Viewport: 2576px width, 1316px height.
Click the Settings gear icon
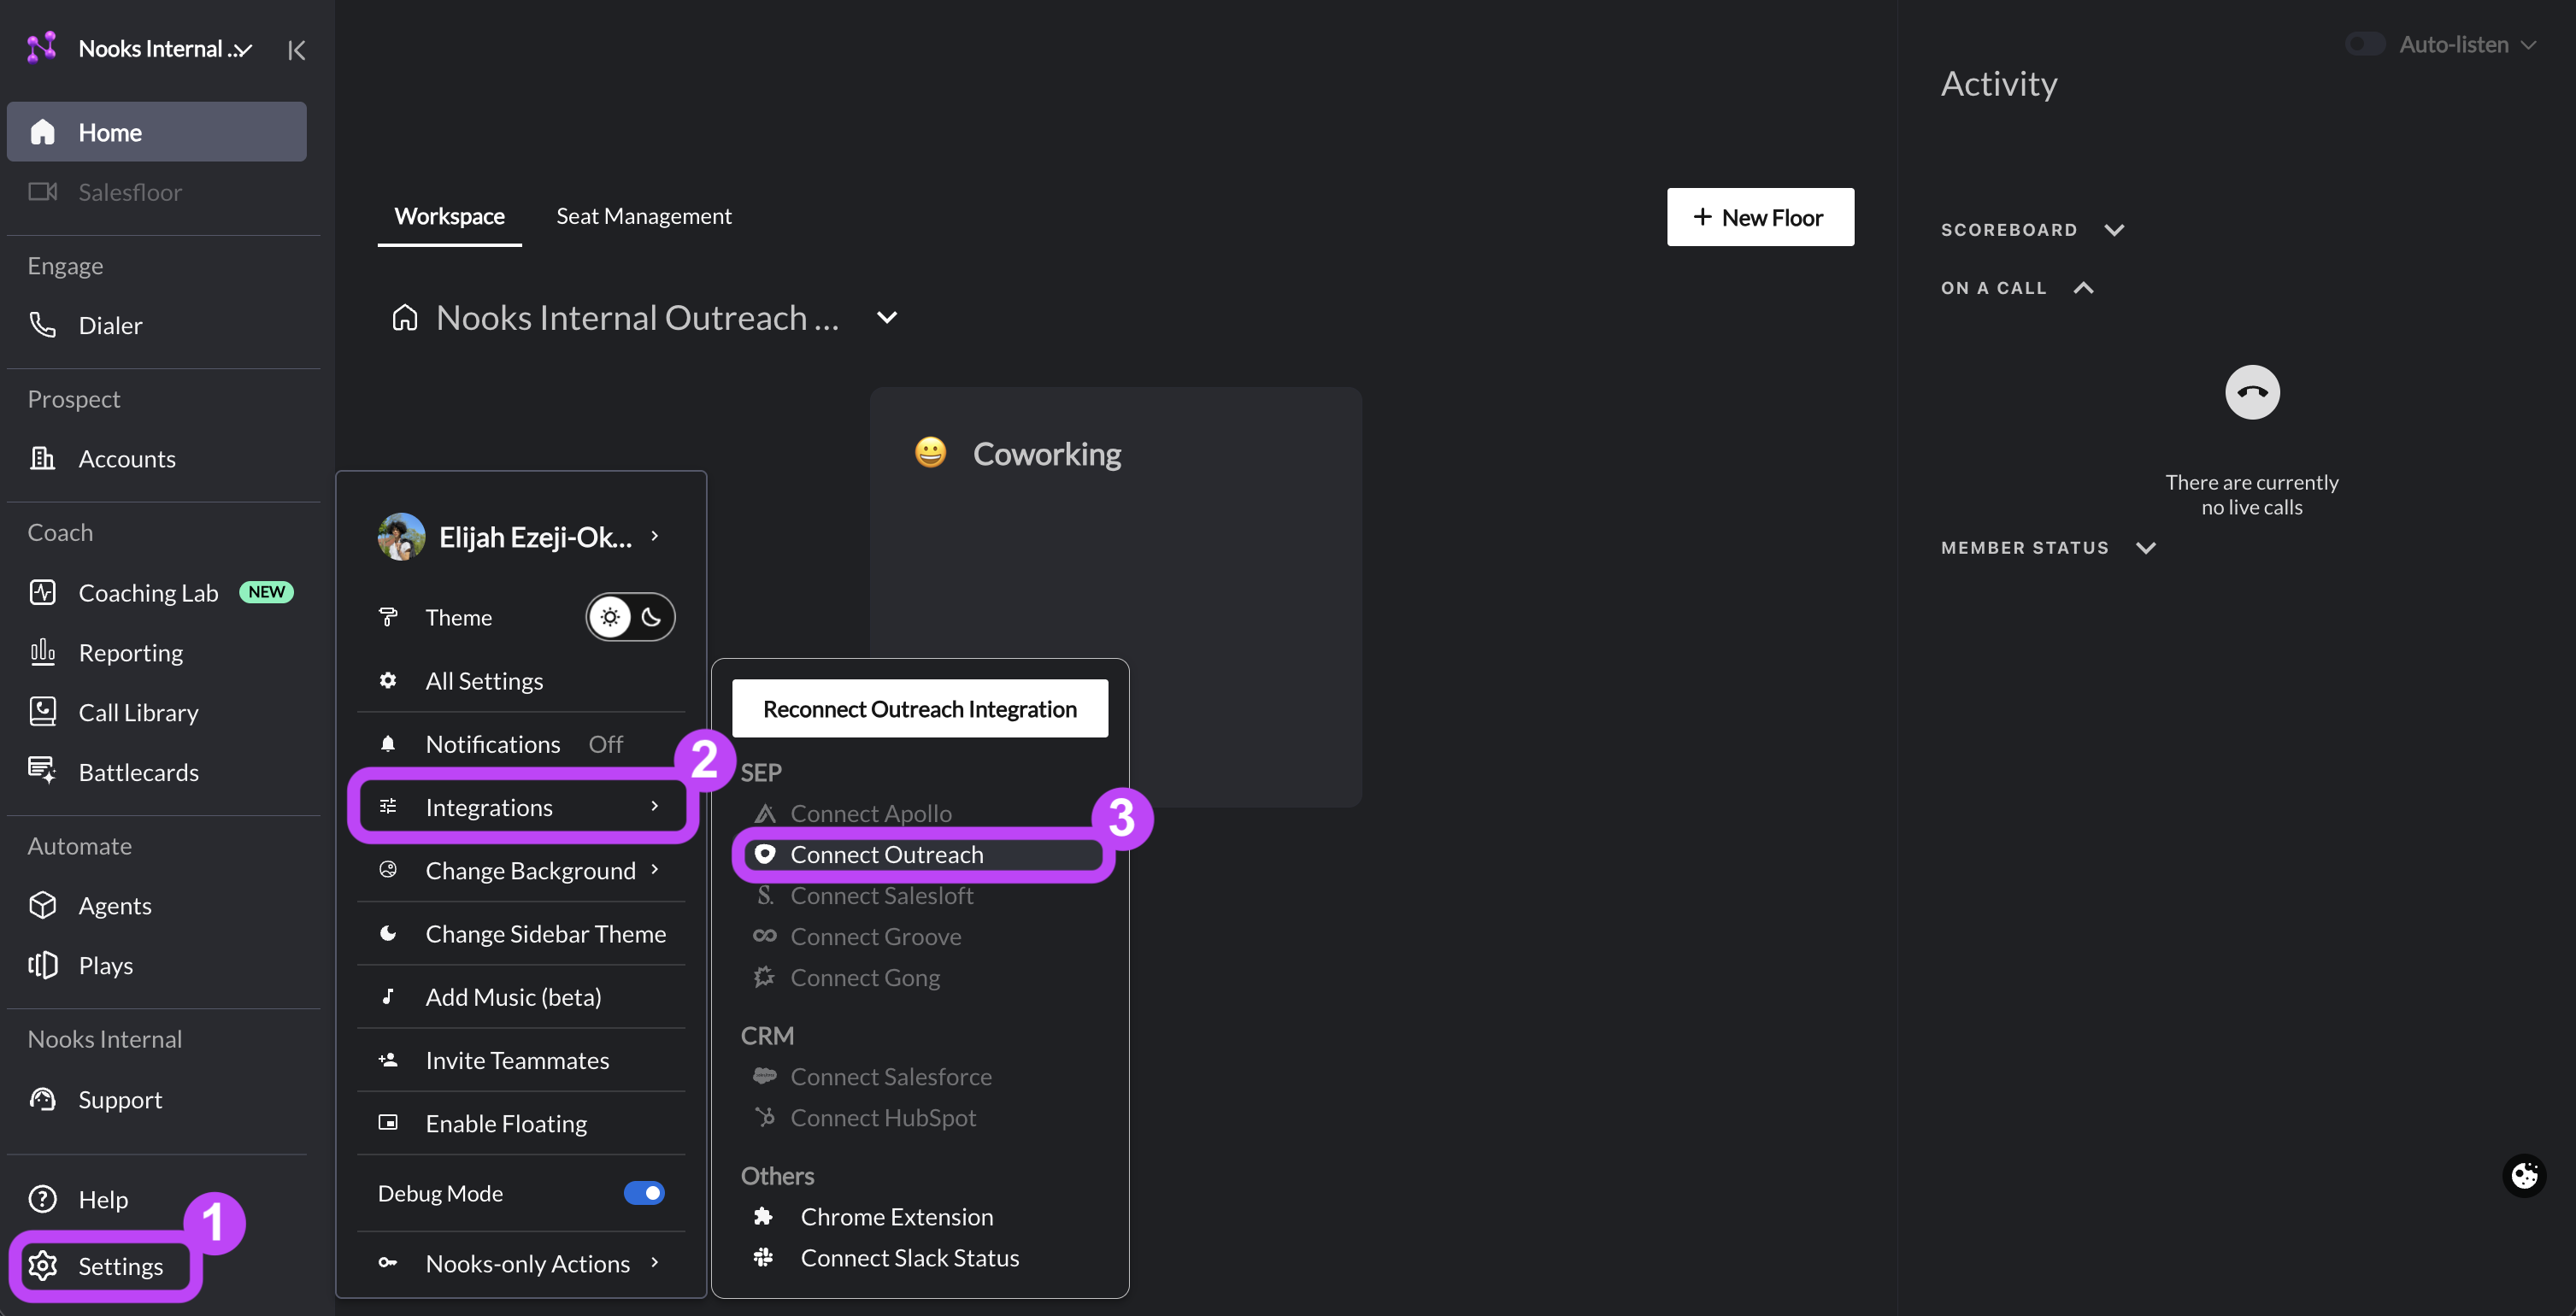pos(42,1266)
